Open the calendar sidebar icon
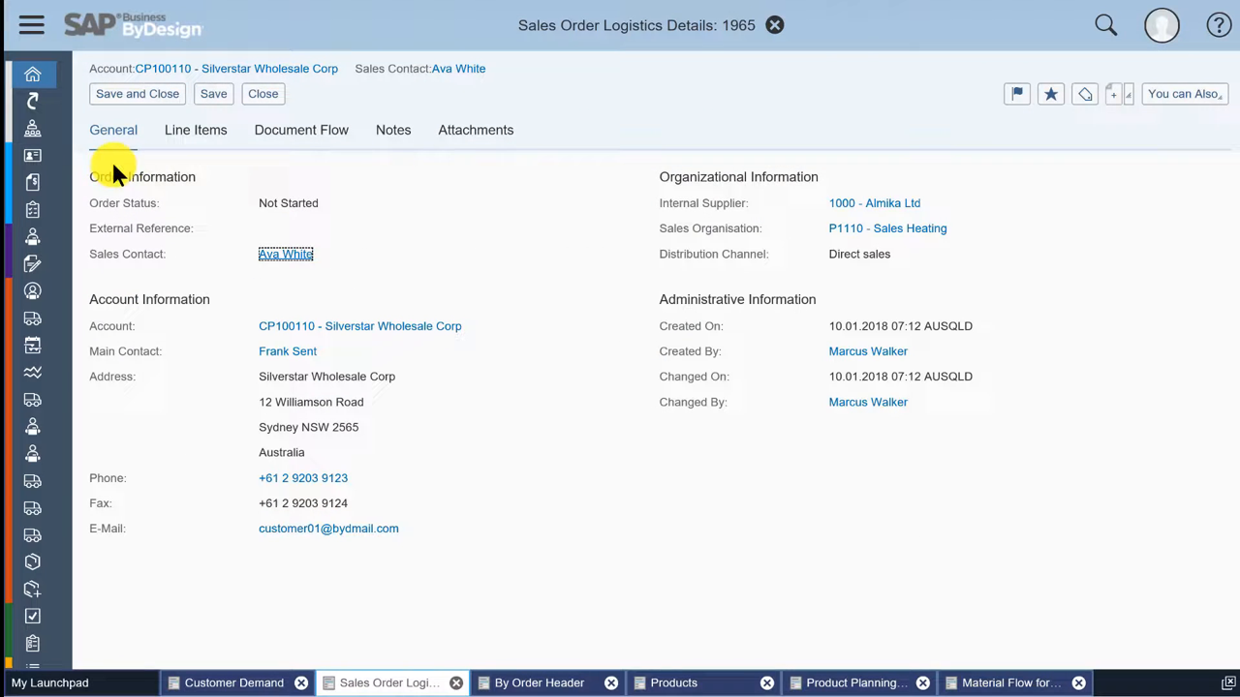 (x=33, y=345)
